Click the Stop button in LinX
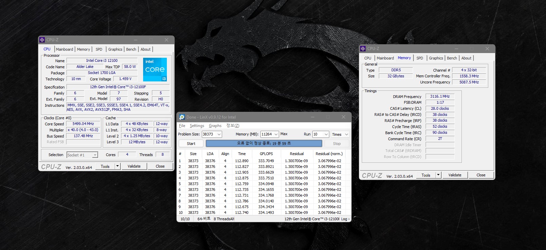The width and height of the screenshot is (546, 250). [337, 144]
